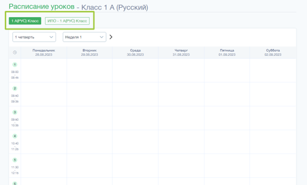The image size is (307, 185).
Task: Select Monday lesson 1 schedule cell
Action: coord(44,71)
